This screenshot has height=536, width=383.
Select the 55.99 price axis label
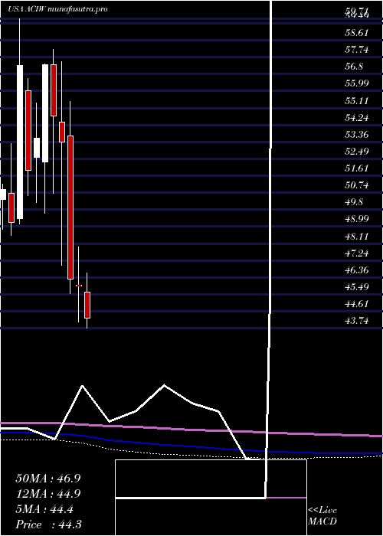[x=357, y=83]
